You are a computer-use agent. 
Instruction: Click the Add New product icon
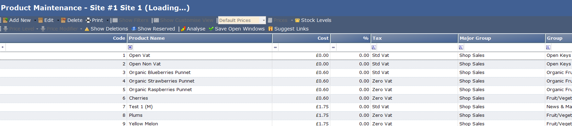(5, 20)
